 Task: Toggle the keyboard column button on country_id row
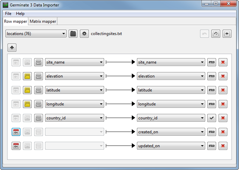tap(39, 118)
